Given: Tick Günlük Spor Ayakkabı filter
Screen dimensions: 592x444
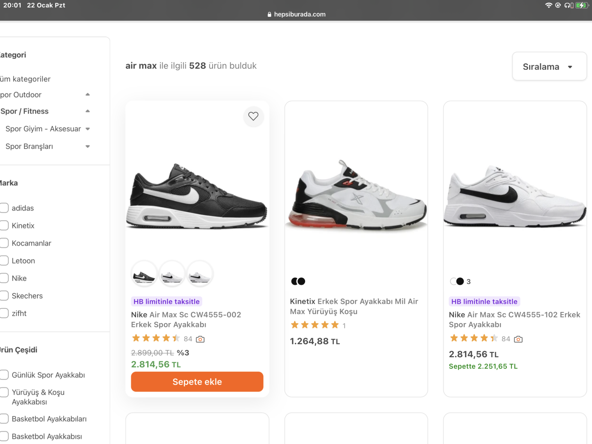Looking at the screenshot, I should click(x=4, y=375).
